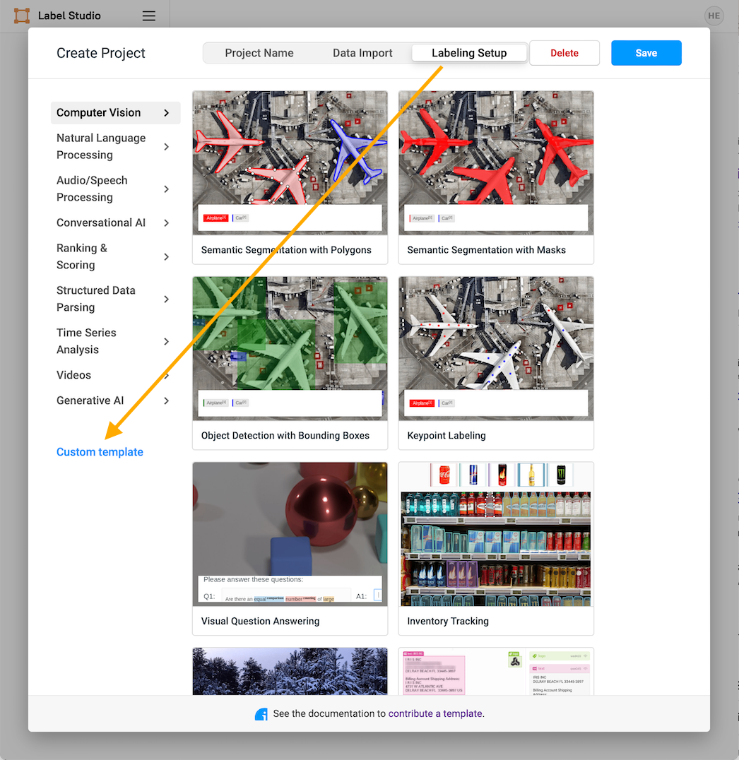Open the Structured Data Parsing category
Image resolution: width=739 pixels, height=760 pixels.
point(95,299)
